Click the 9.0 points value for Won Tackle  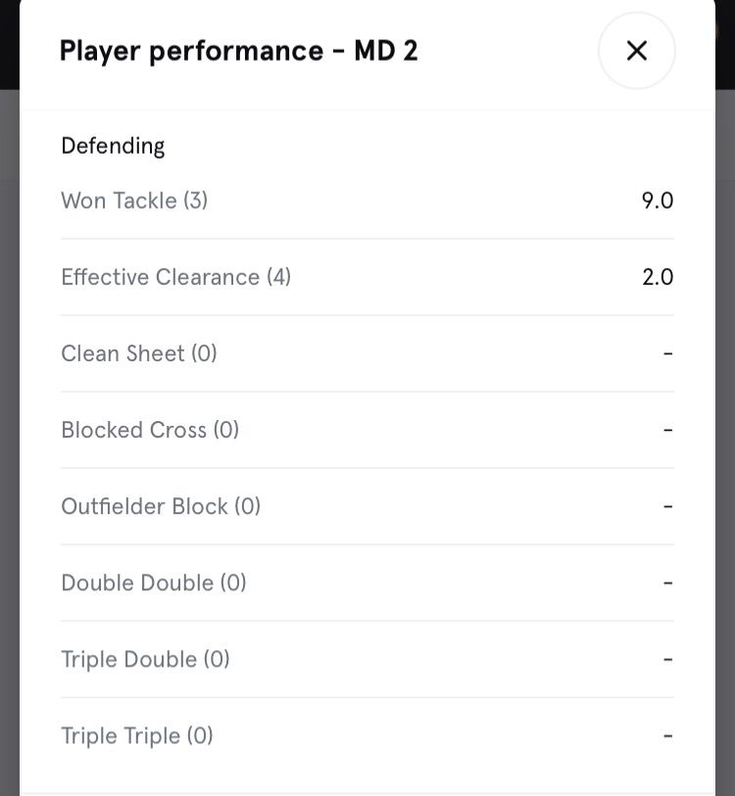pyautogui.click(x=657, y=201)
